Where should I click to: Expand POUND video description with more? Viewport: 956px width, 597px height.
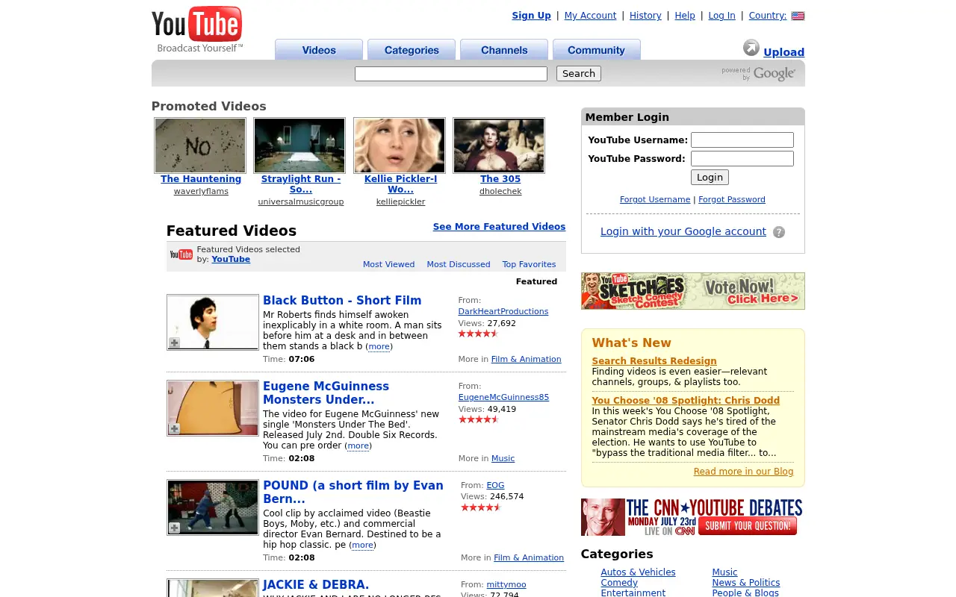363,545
